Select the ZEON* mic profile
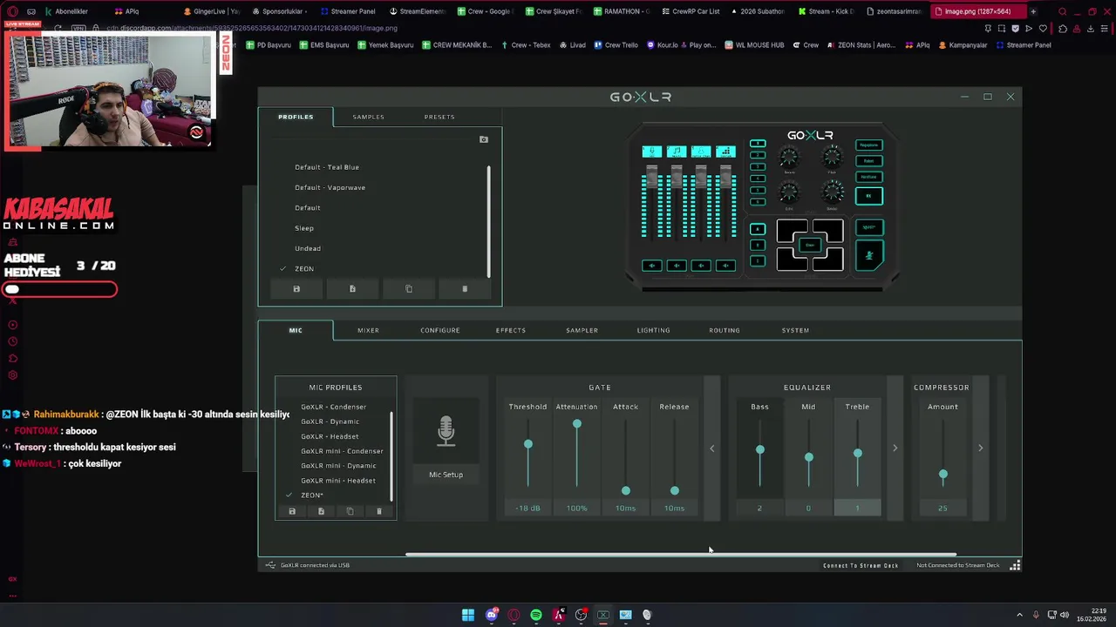 point(312,496)
